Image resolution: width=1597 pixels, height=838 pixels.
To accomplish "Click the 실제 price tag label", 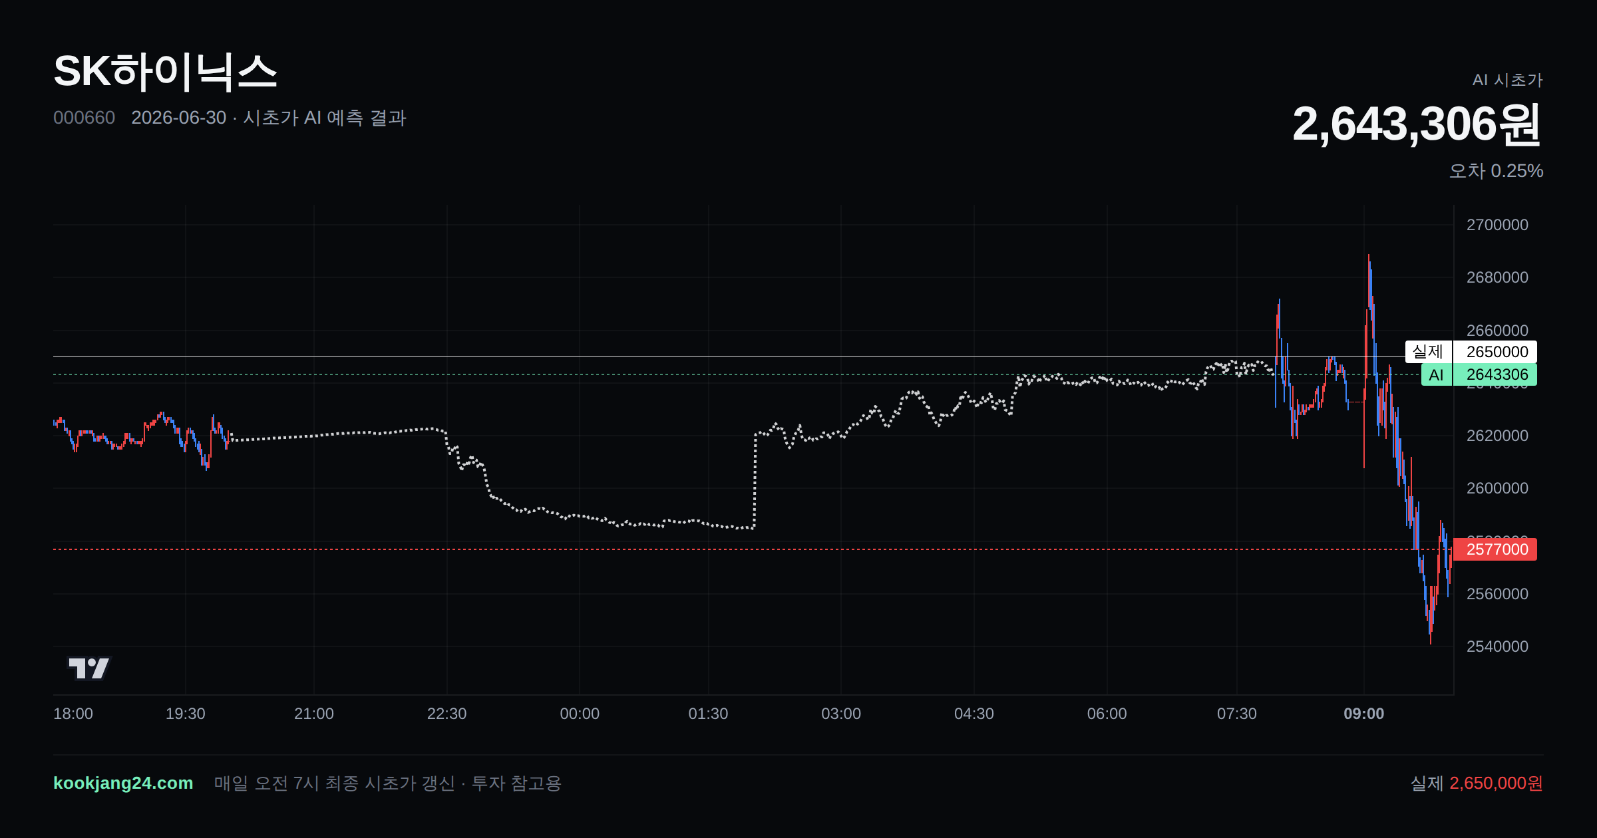I will 1428,352.
